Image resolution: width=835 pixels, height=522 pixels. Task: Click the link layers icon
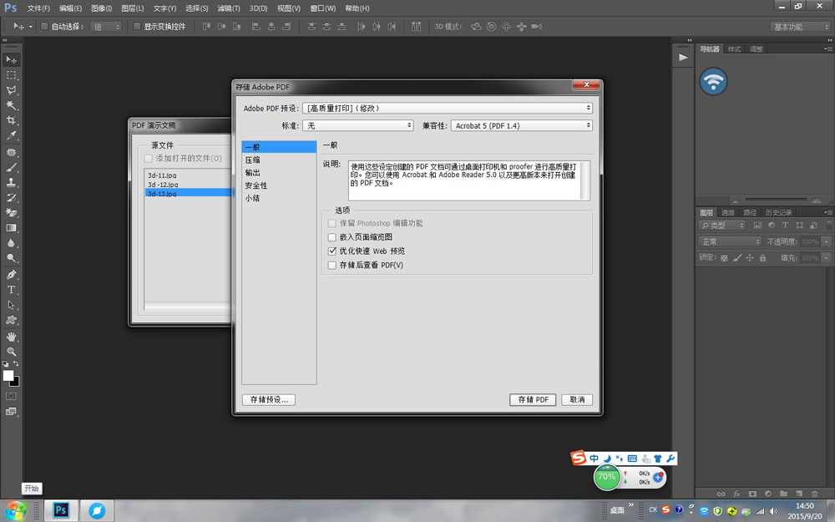[x=721, y=494]
